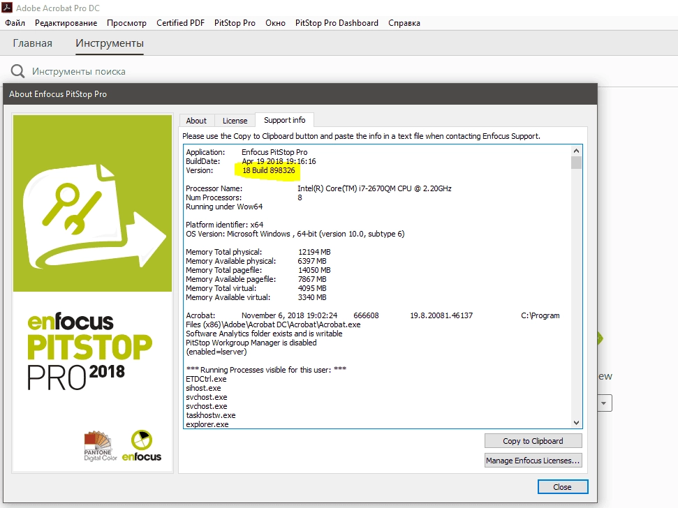Image resolution: width=678 pixels, height=508 pixels.
Task: Open the Просмотр menu
Action: [126, 23]
